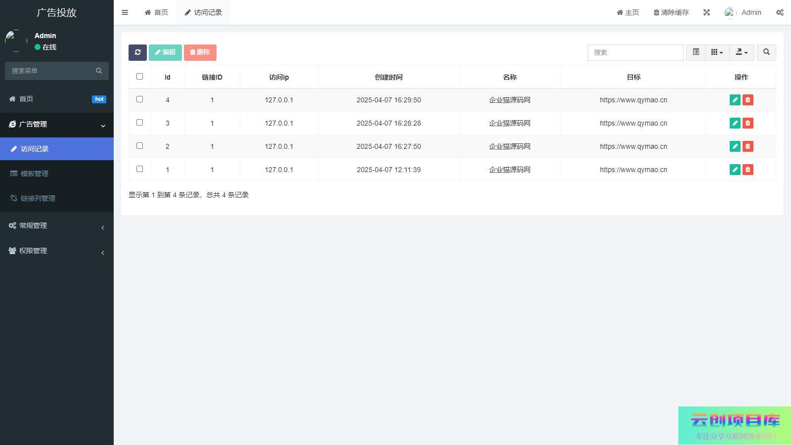This screenshot has height=445, width=791.
Task: Click green edit icon for record Id 4
Action: [x=735, y=100]
